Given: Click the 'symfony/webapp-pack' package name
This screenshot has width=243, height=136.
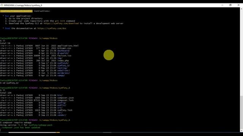Looking at the screenshot, I should [41, 125].
